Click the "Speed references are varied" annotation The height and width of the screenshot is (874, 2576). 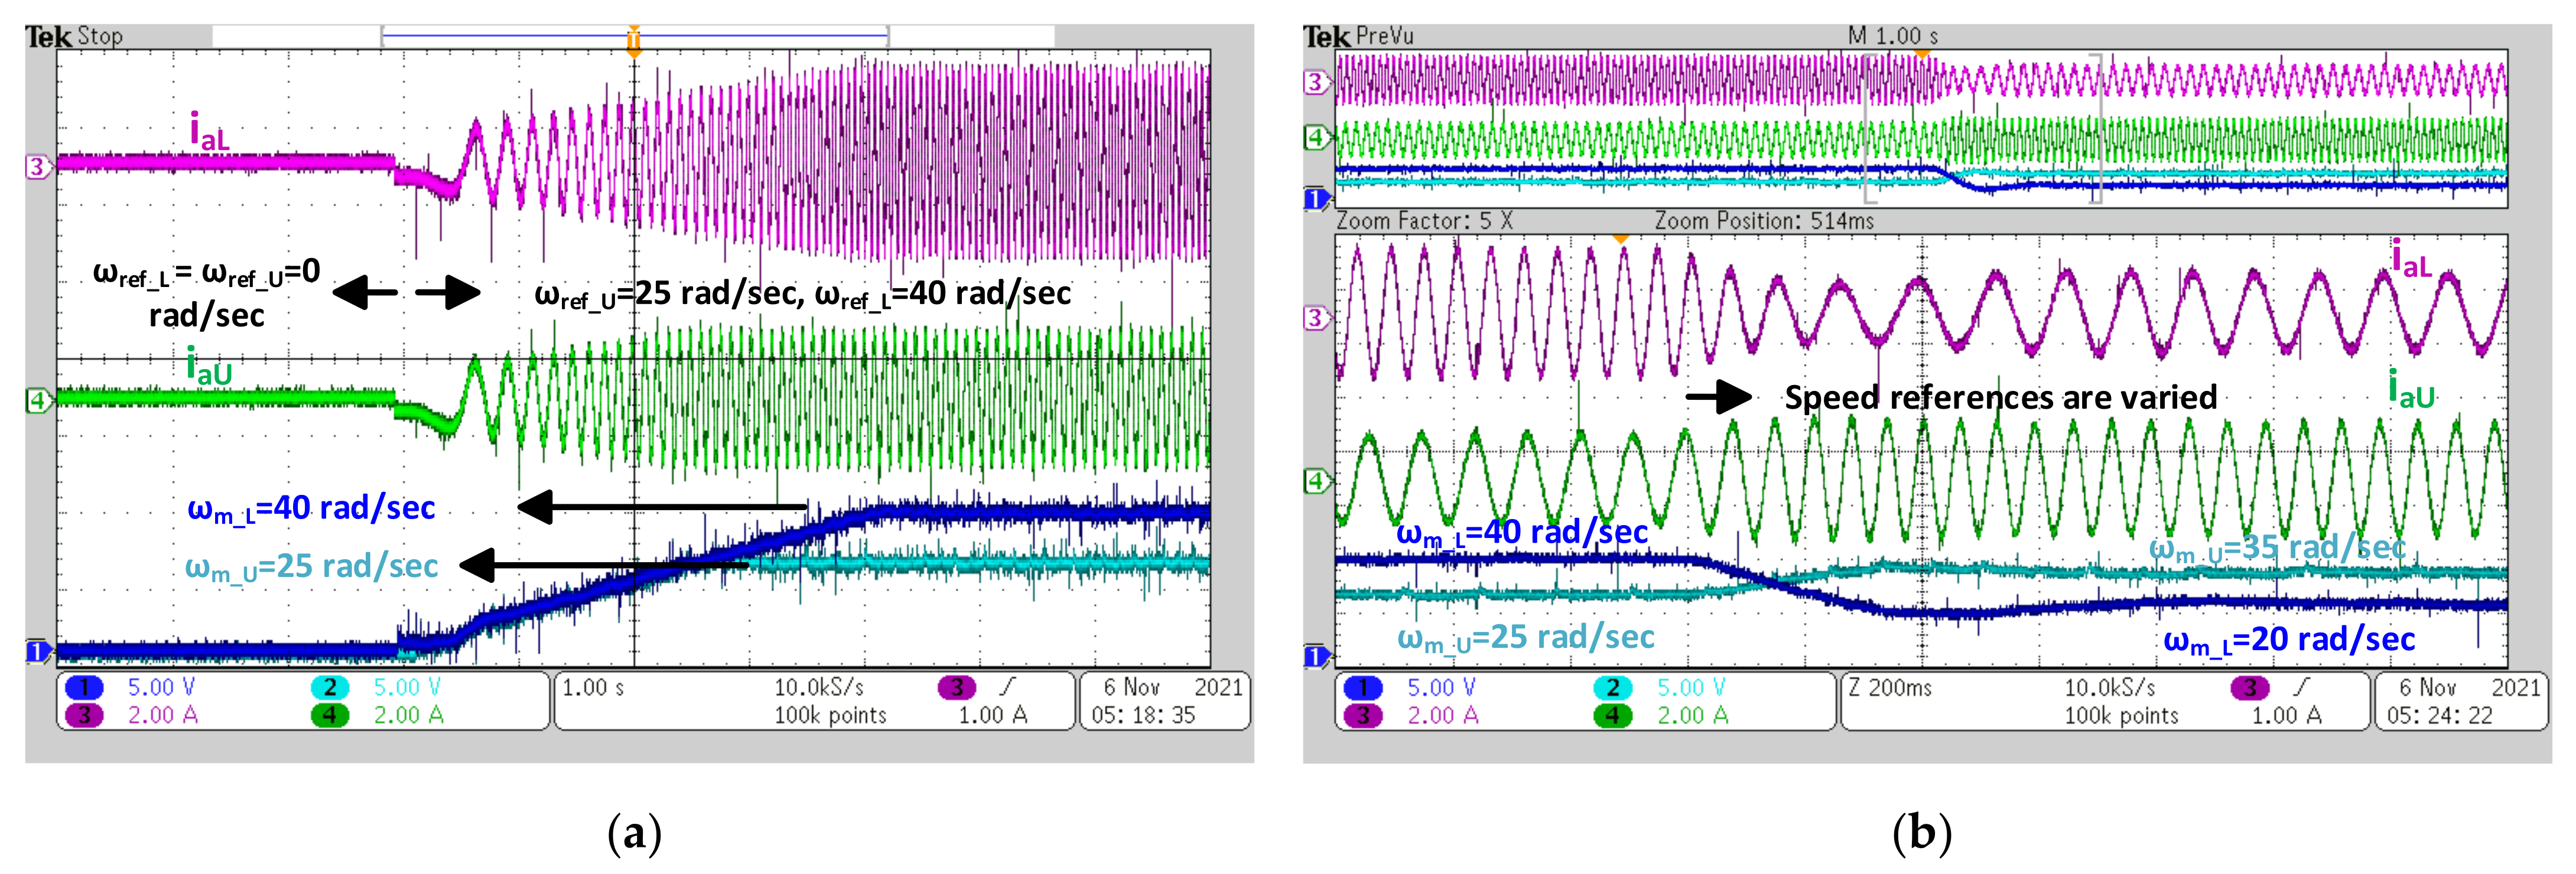point(2000,398)
